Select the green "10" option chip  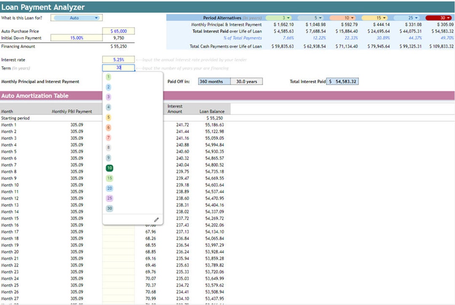[109, 168]
